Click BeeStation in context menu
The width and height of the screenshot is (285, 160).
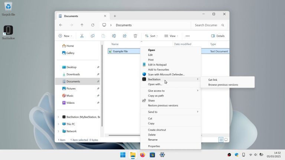click(x=171, y=79)
